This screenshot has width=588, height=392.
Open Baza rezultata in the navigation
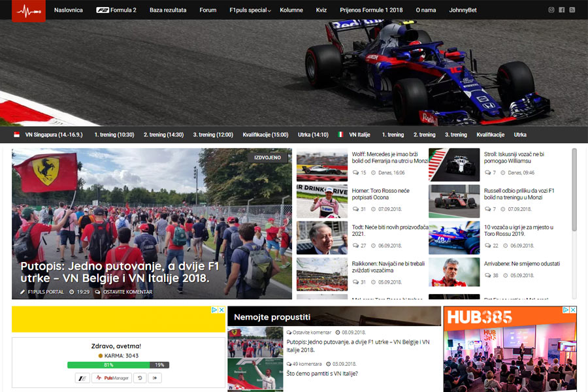pyautogui.click(x=168, y=10)
